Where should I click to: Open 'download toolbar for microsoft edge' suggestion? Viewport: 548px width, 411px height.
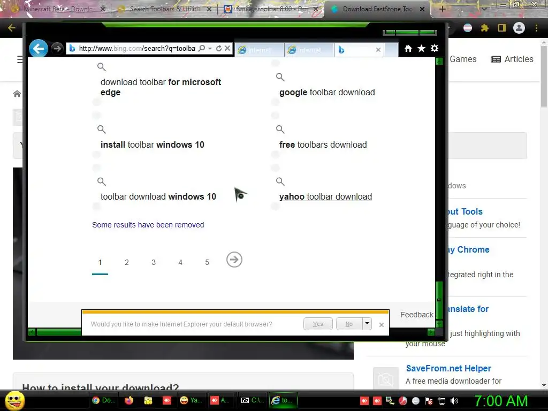click(161, 87)
